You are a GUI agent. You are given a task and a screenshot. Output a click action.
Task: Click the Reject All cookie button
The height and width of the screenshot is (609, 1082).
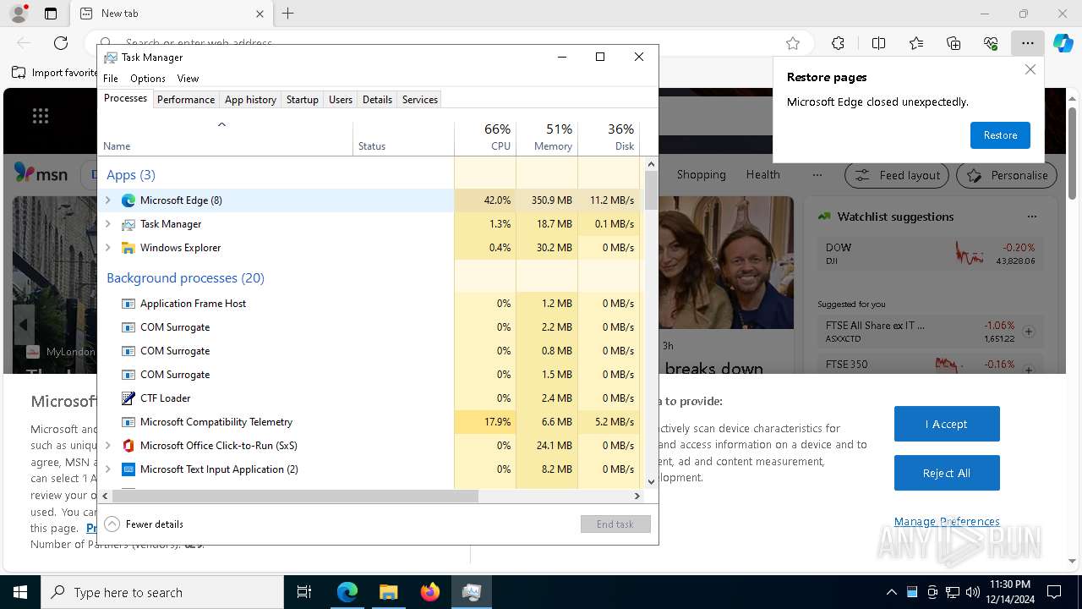pos(947,473)
